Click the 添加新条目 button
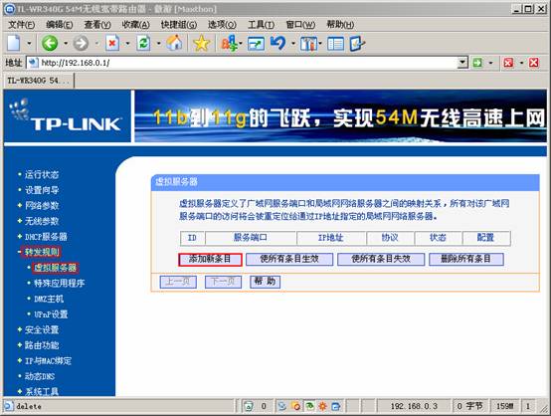This screenshot has height=416, width=551. pyautogui.click(x=210, y=260)
